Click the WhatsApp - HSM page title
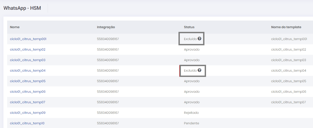The height and width of the screenshot is (128, 313). pos(22,8)
